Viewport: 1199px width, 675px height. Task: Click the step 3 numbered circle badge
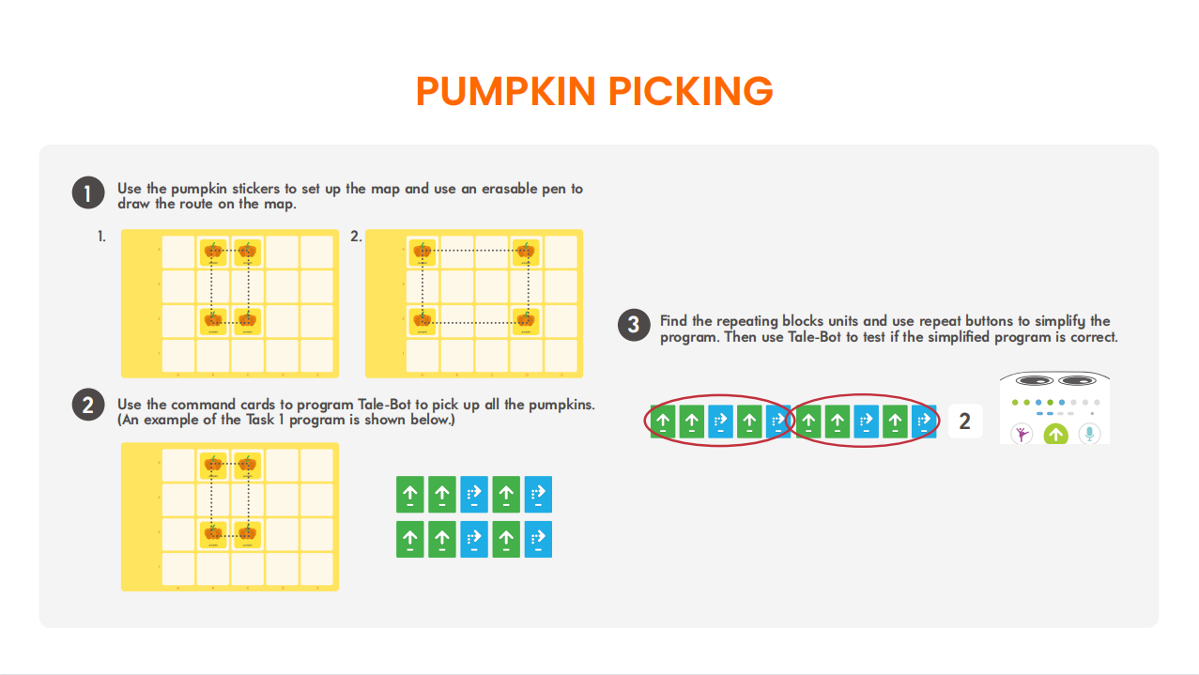point(634,326)
